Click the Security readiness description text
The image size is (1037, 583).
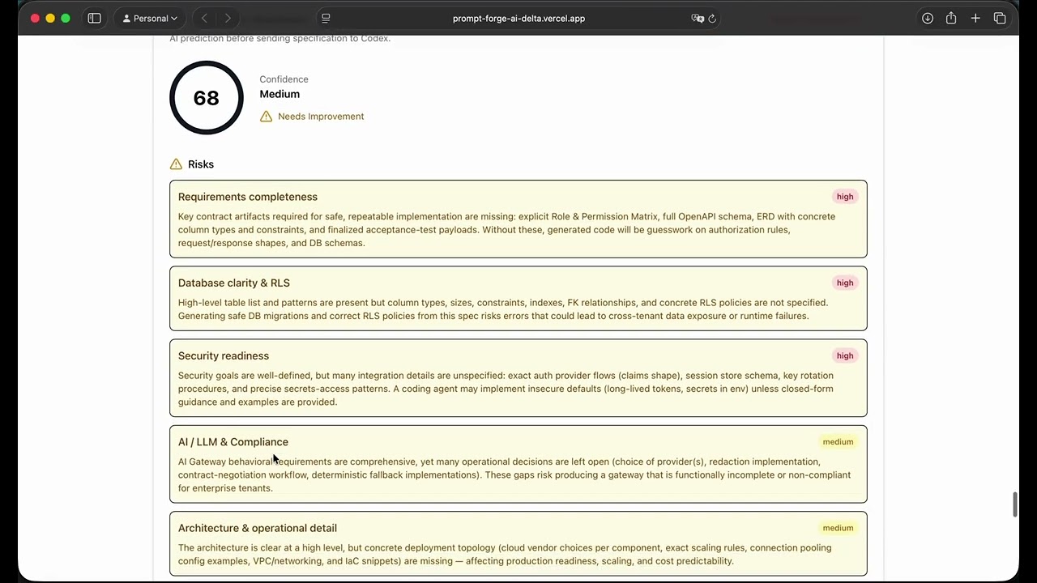click(x=506, y=389)
